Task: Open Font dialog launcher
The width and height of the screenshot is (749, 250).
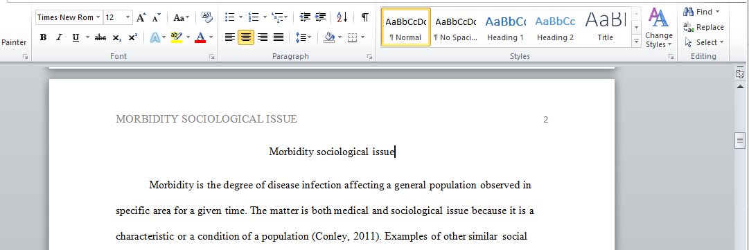Action: click(x=211, y=57)
